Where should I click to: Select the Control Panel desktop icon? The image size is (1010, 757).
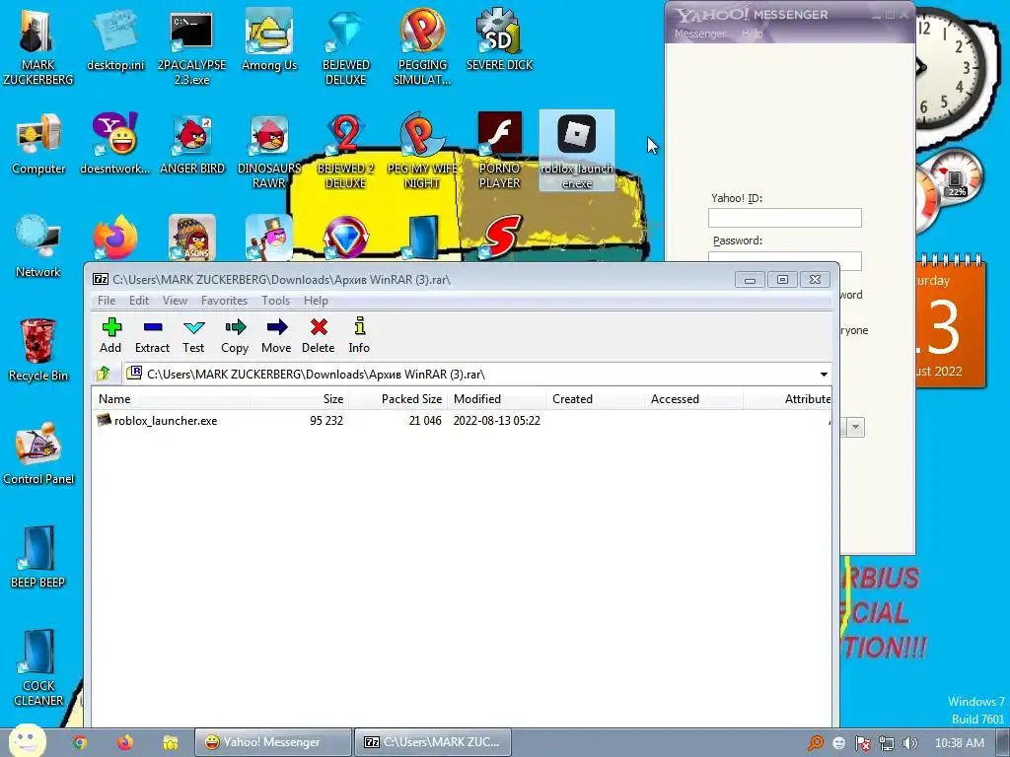pos(38,453)
